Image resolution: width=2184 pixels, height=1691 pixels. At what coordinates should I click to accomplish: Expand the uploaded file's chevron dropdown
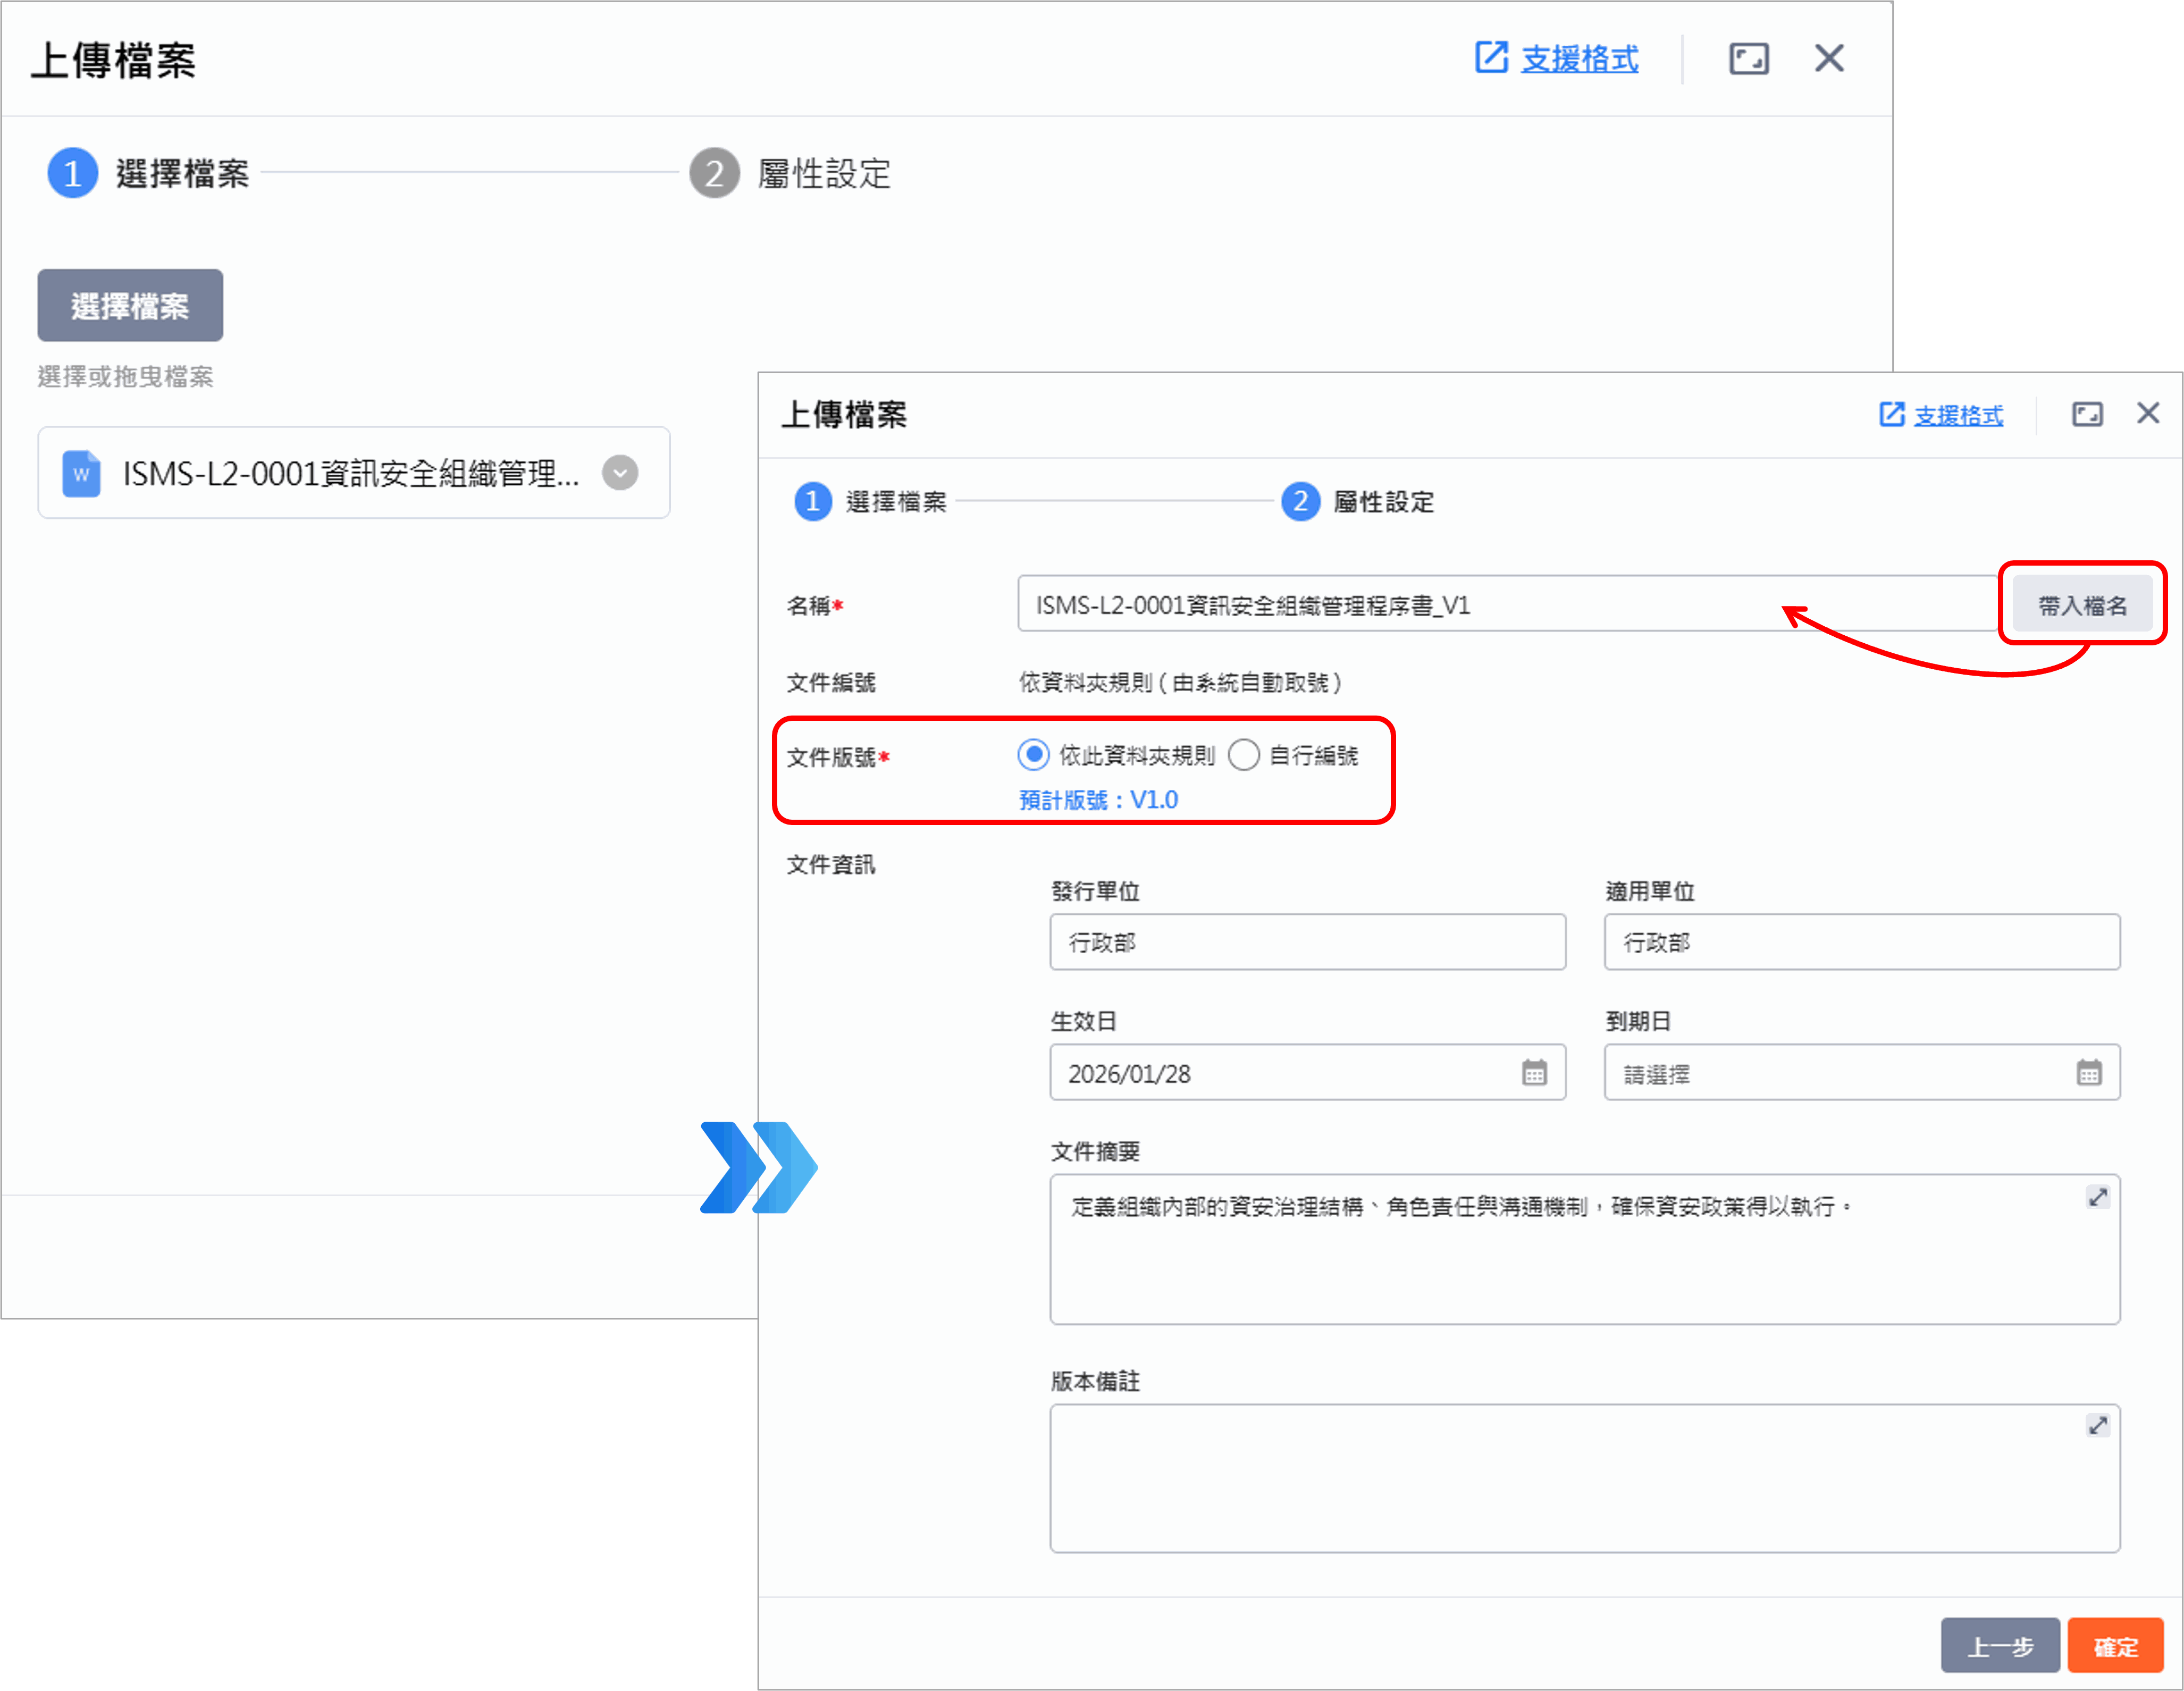[620, 473]
